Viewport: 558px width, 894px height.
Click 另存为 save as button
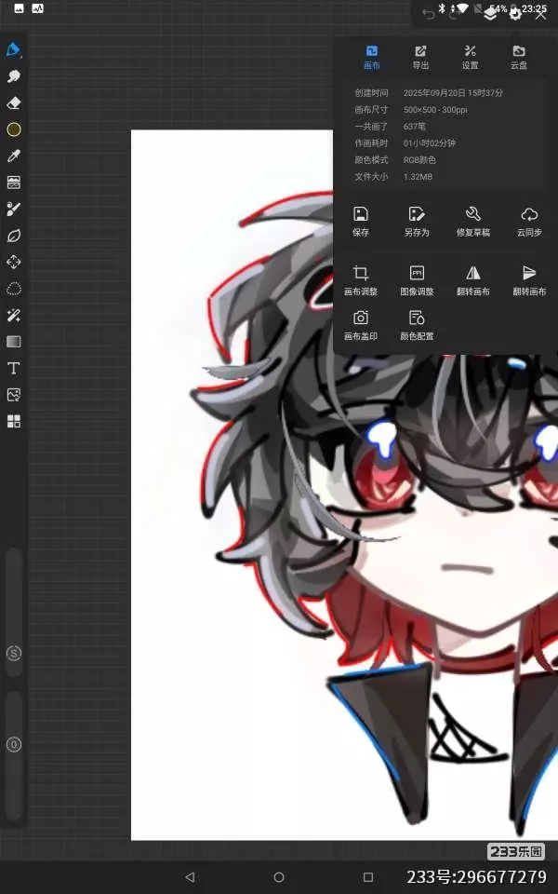click(x=417, y=222)
